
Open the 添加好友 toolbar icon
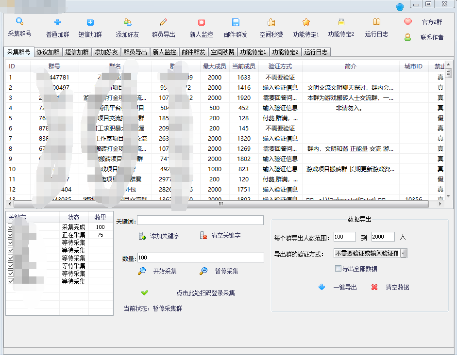[127, 22]
